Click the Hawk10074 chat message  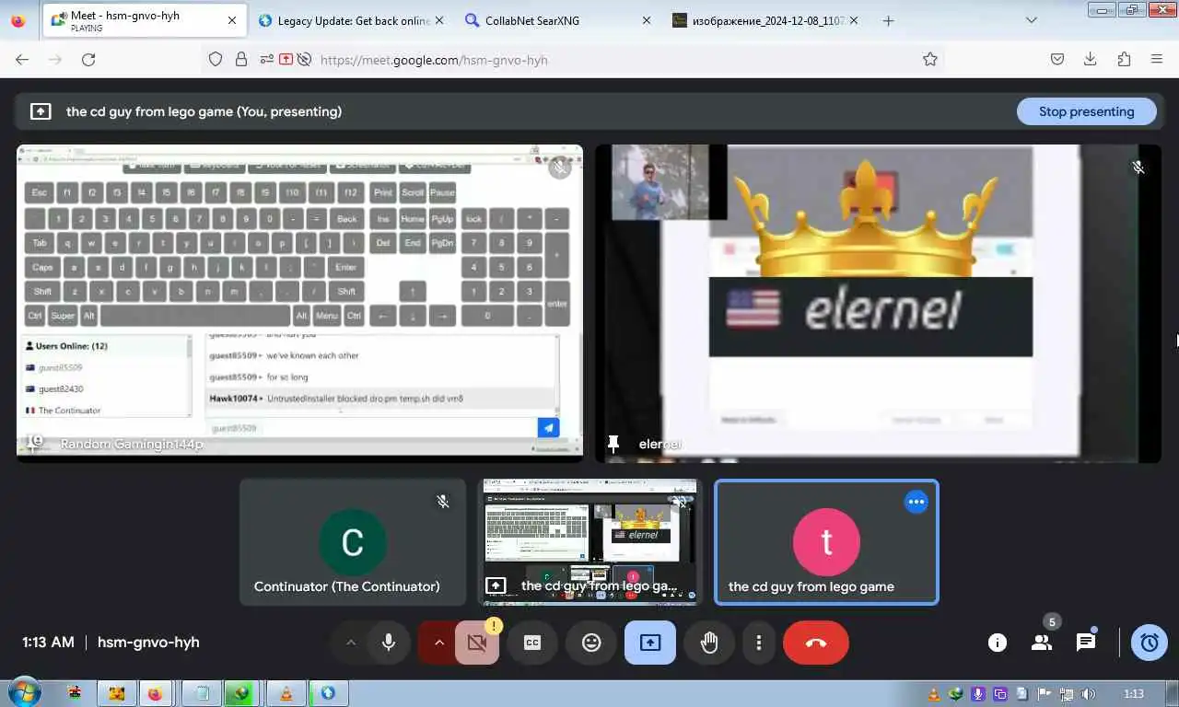click(381, 399)
